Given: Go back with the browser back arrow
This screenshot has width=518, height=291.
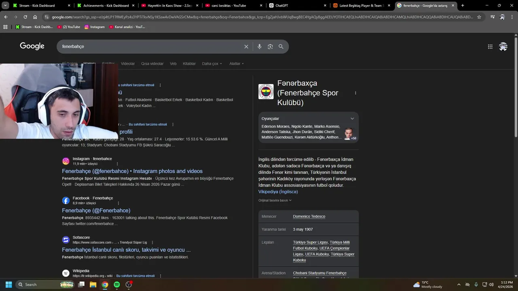Looking at the screenshot, I should (6, 17).
